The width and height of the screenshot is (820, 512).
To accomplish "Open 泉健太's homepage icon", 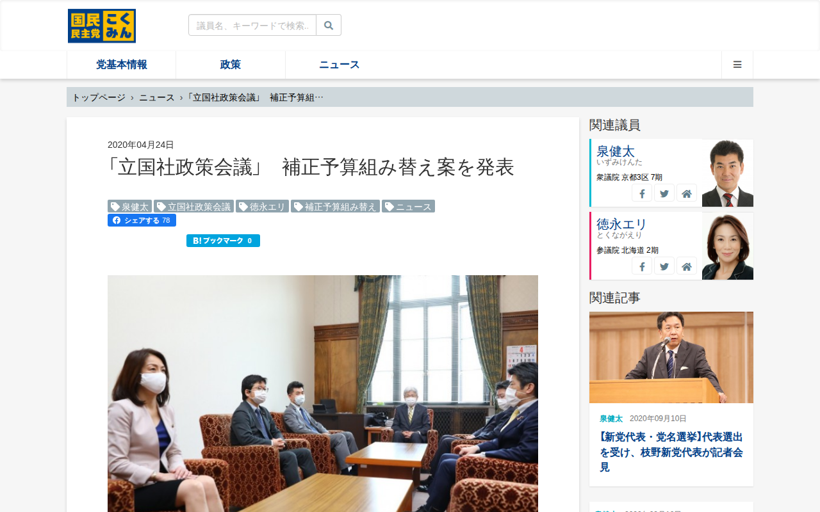I will click(x=687, y=193).
